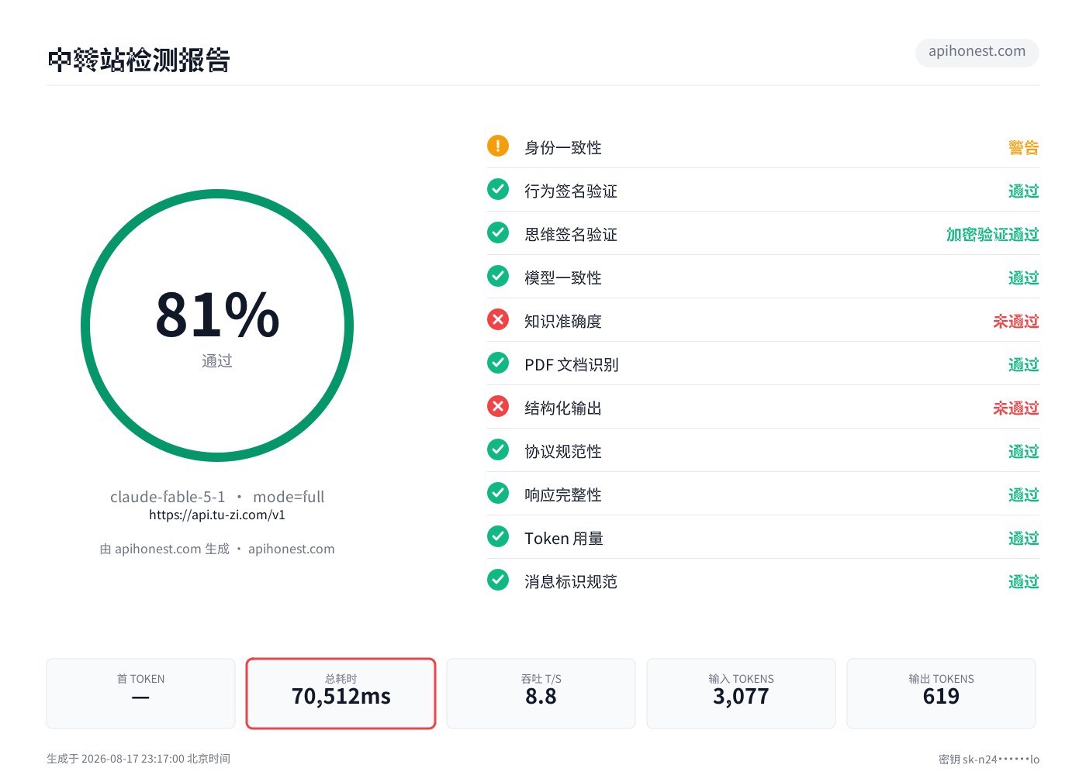The width and height of the screenshot is (1086, 775).
Task: Click the green check icon for Token 用量
Action: coord(498,536)
